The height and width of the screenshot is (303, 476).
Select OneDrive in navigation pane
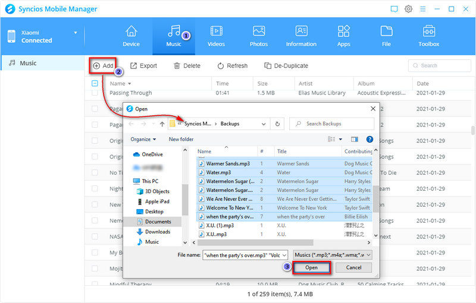[x=148, y=154]
